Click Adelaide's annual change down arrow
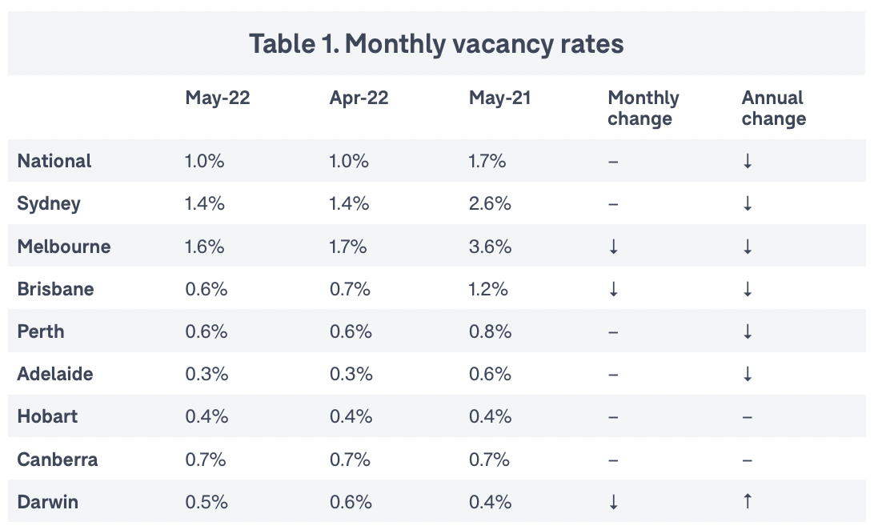Screen dimensions: 874x530 pyautogui.click(x=748, y=374)
